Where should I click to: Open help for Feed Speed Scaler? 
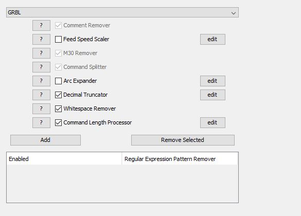tap(41, 39)
